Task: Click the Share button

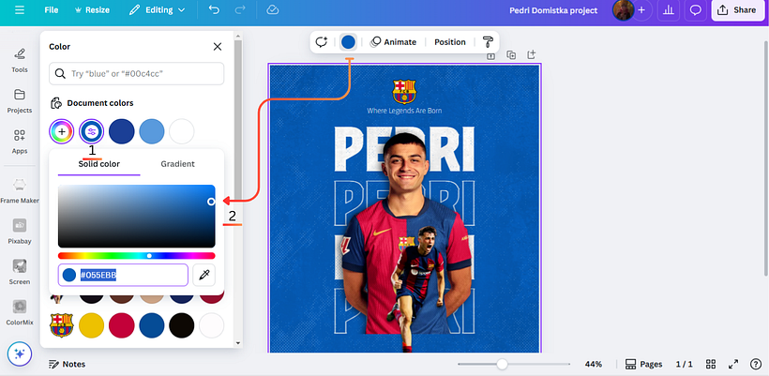Action: coord(737,10)
